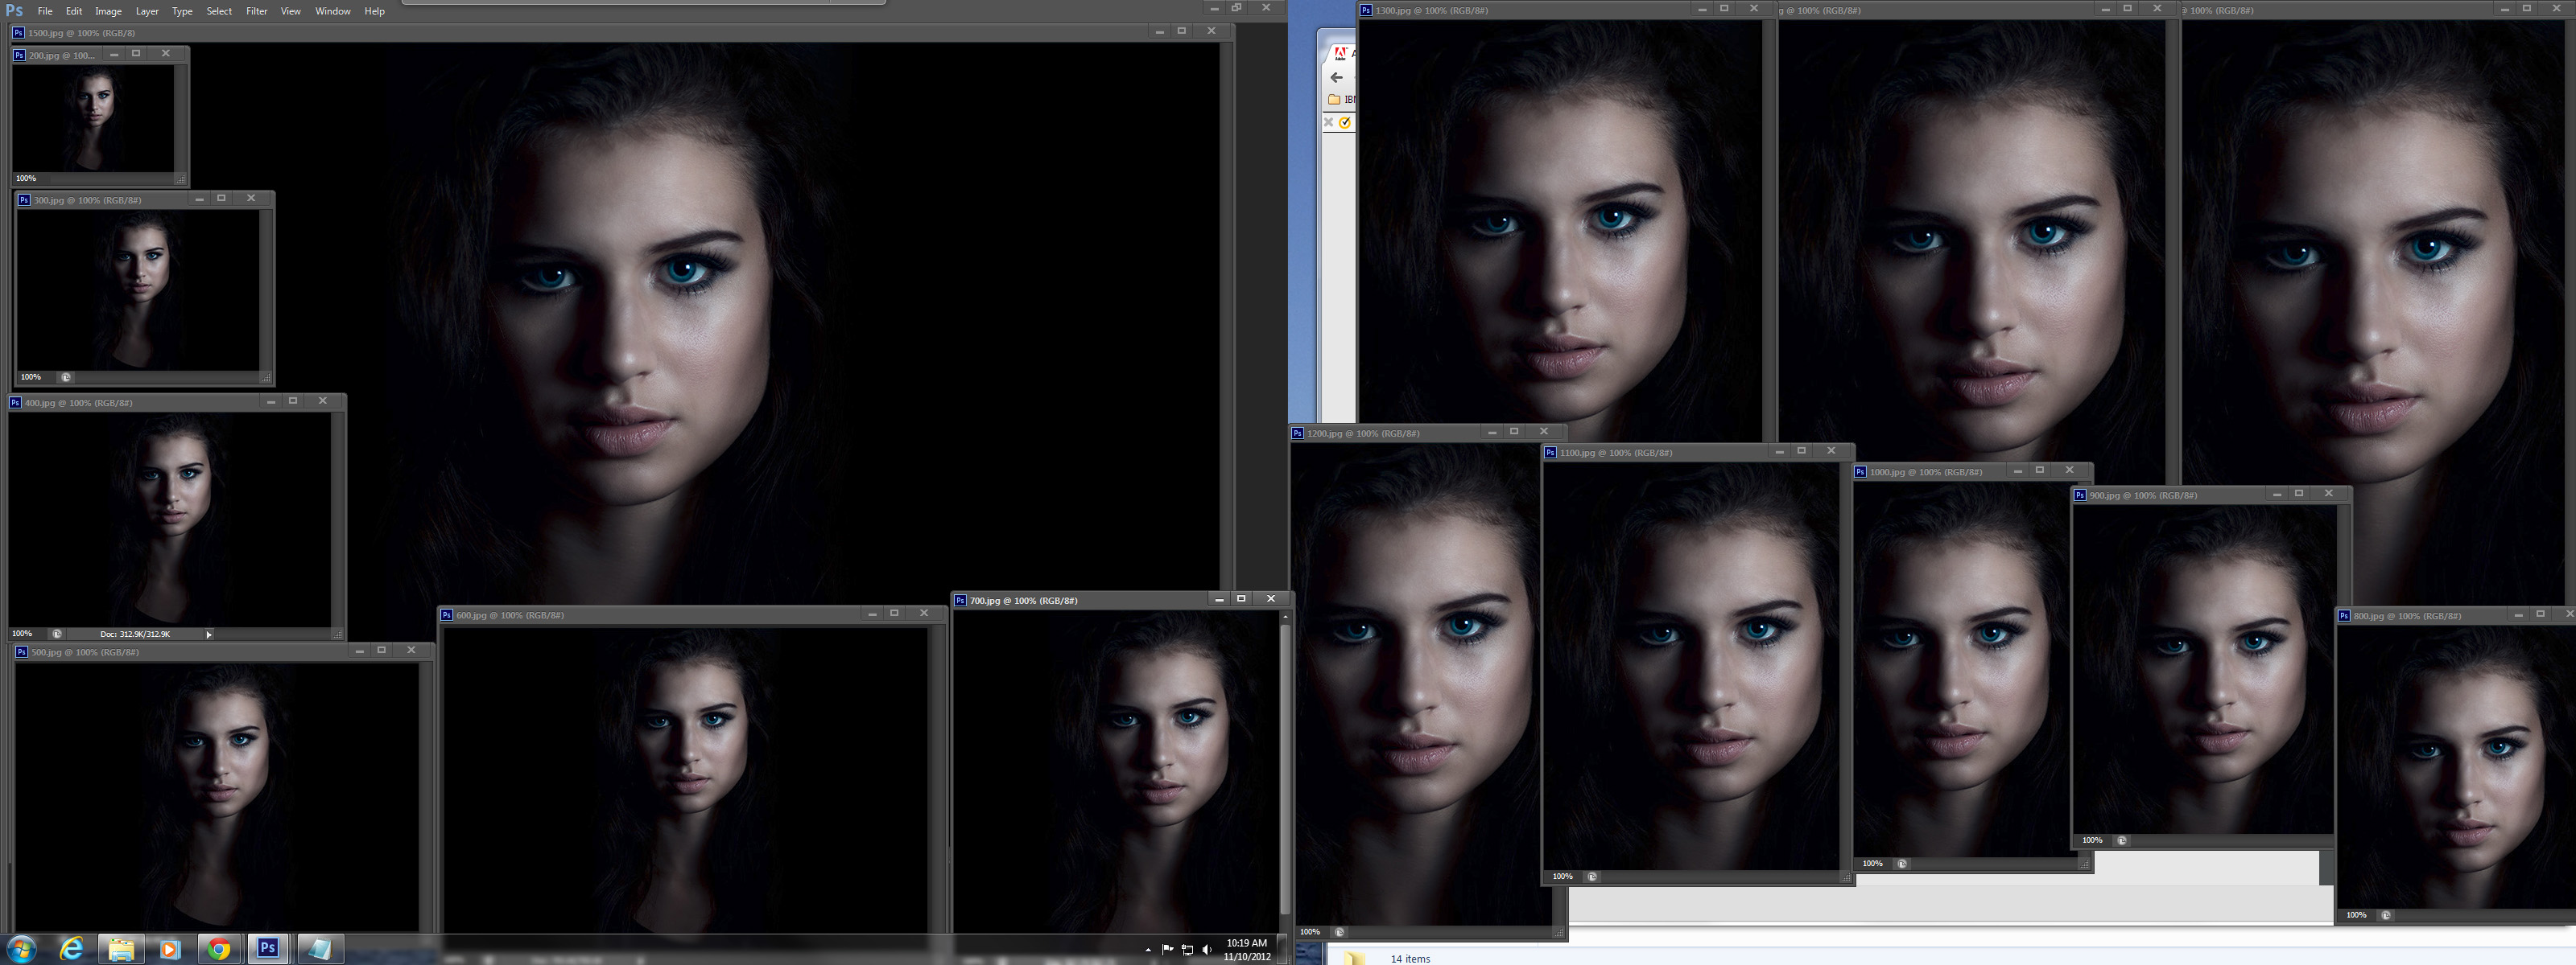Show hidden system tray icons arrow
Screen dimensions: 2576x965
[x=1147, y=949]
